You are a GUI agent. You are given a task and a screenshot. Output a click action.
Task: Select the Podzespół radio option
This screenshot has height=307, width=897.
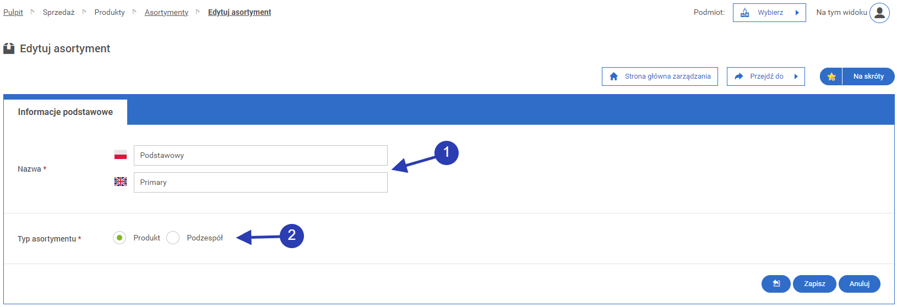173,238
